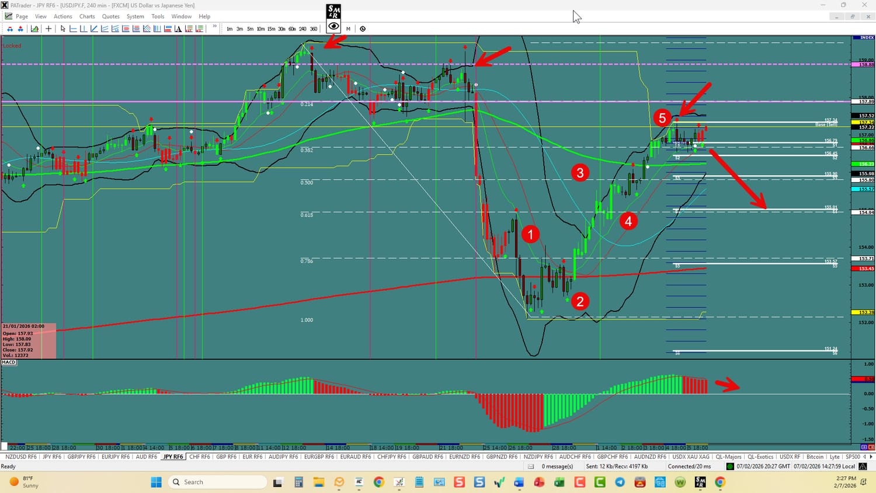Open Calculator from the taskbar
Viewport: 876px width, 493px height.
298,482
